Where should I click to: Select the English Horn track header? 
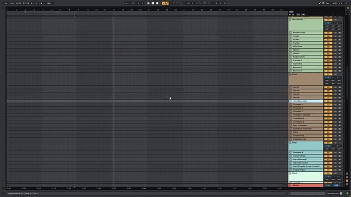(305, 57)
